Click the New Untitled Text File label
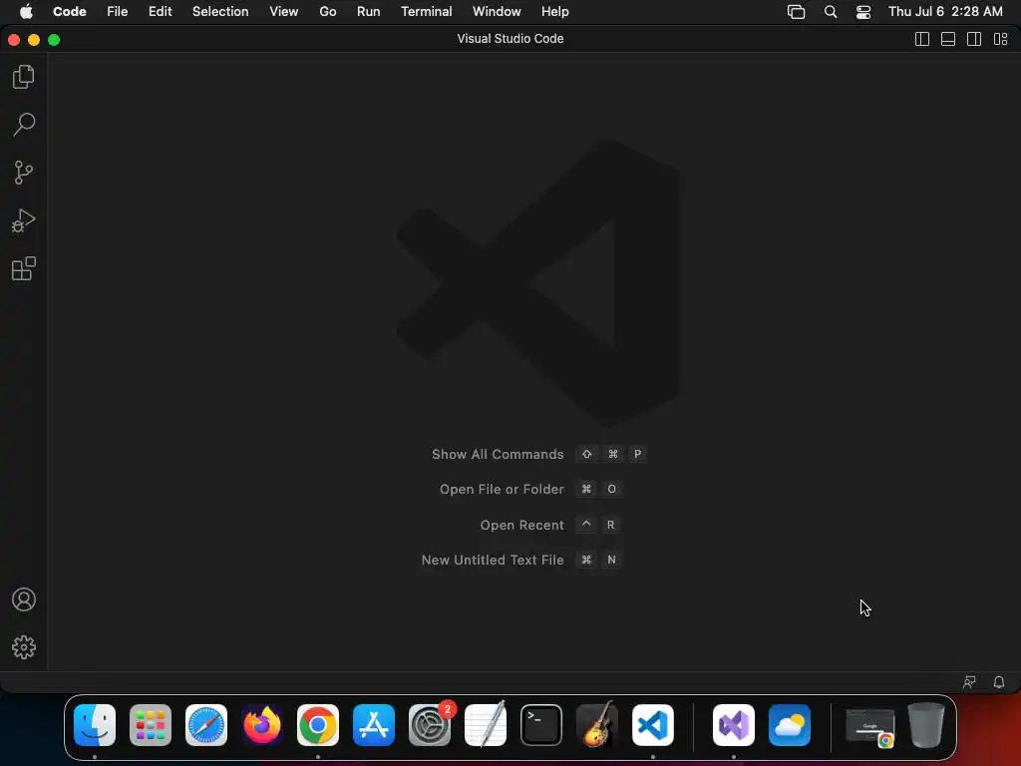 click(493, 561)
